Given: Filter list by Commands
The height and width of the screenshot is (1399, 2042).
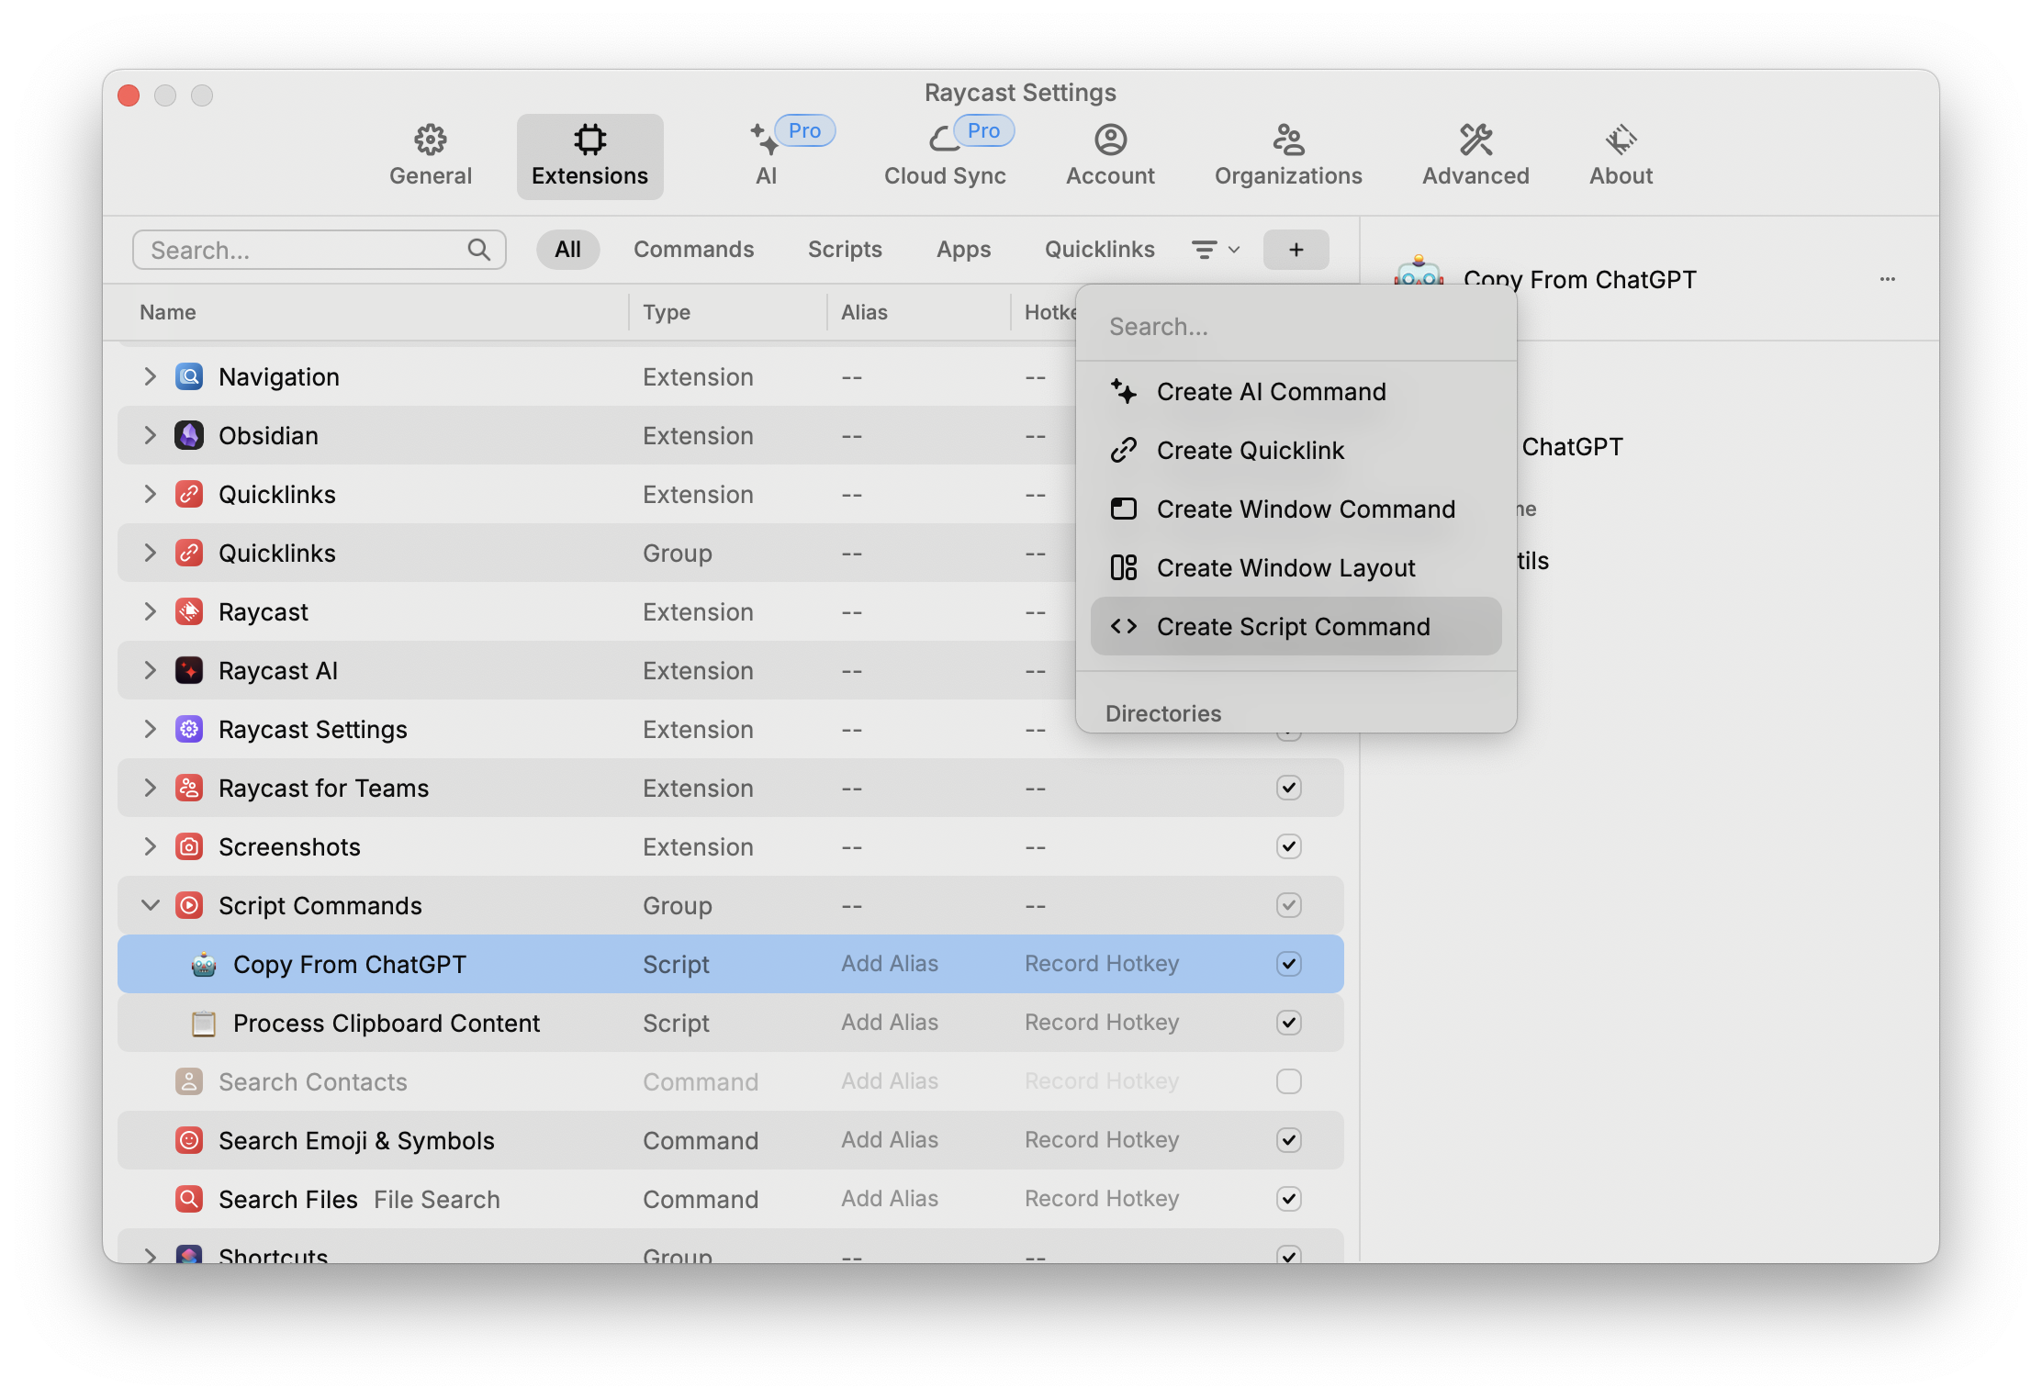Looking at the screenshot, I should coord(693,250).
